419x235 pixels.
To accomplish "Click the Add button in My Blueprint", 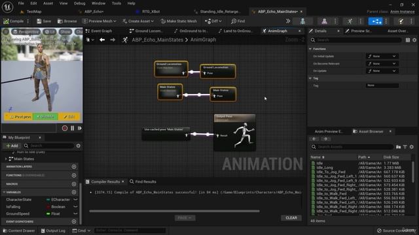I will point(12,146).
